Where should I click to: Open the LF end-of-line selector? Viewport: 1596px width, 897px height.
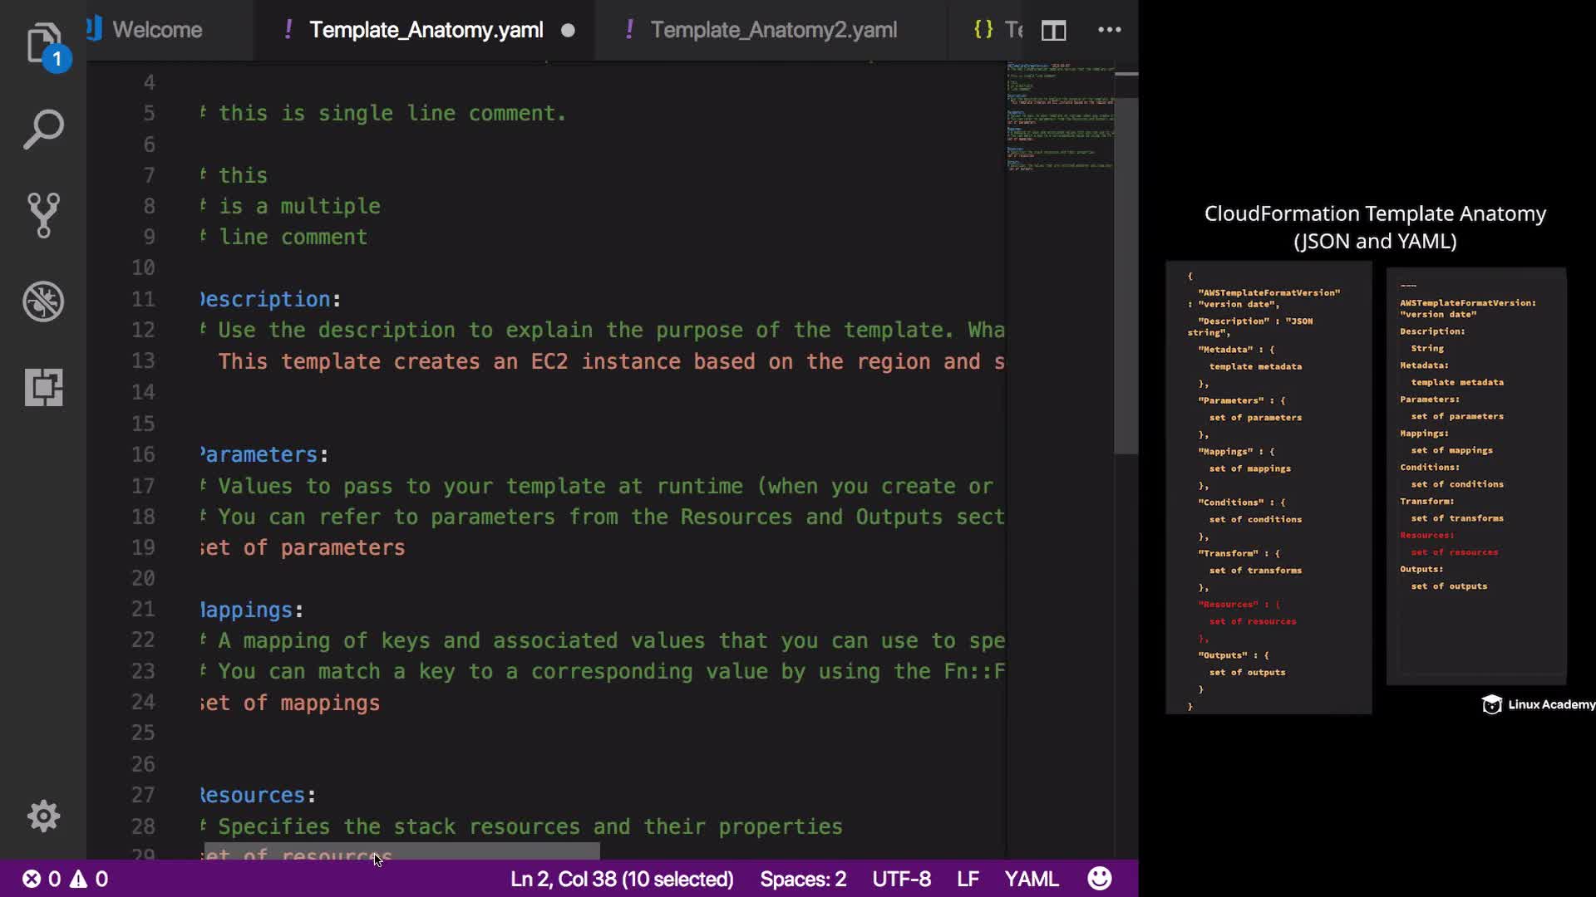click(968, 879)
